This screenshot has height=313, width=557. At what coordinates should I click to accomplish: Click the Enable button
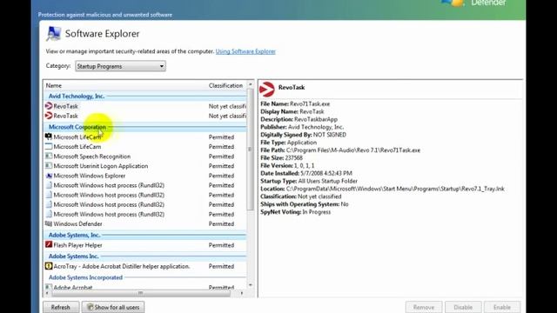click(x=502, y=307)
